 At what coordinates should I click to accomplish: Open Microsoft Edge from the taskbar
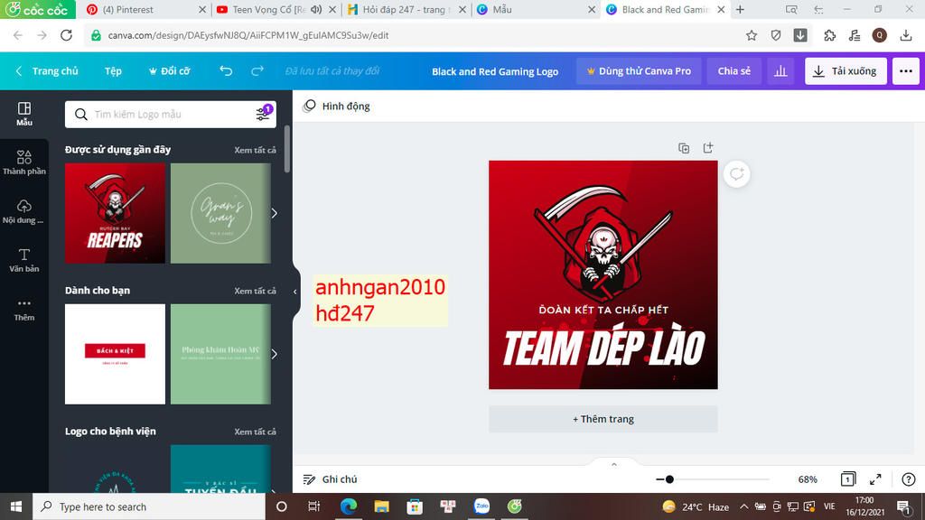pos(348,506)
